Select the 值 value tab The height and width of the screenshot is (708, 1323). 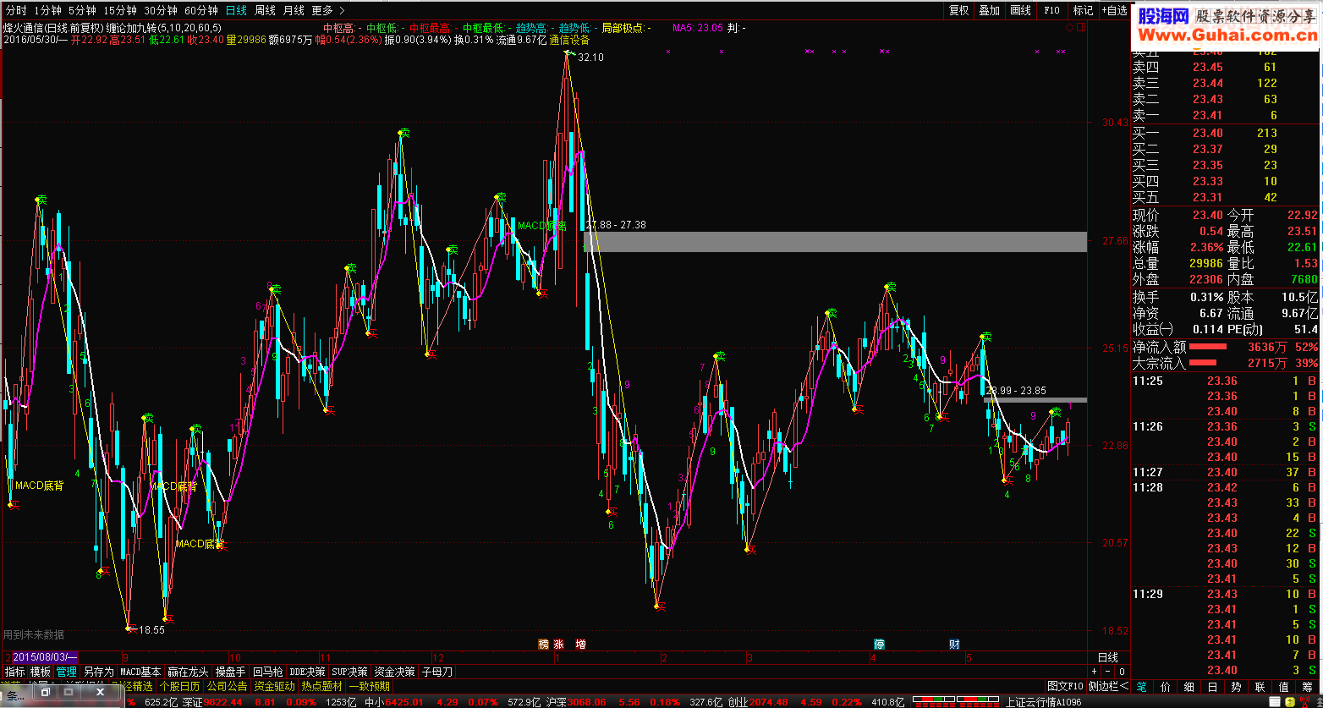(x=1283, y=687)
